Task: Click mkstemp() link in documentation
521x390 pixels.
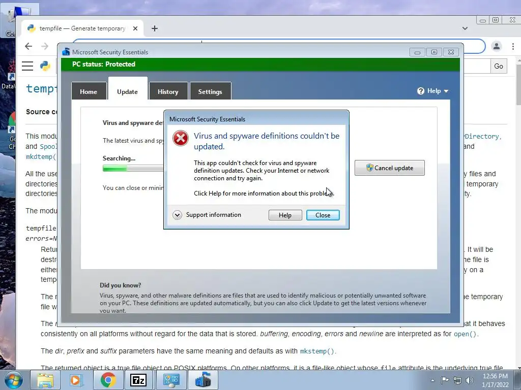Action: point(317,351)
